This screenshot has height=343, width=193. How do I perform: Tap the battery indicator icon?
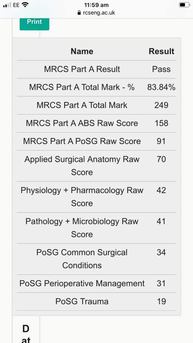tap(184, 5)
